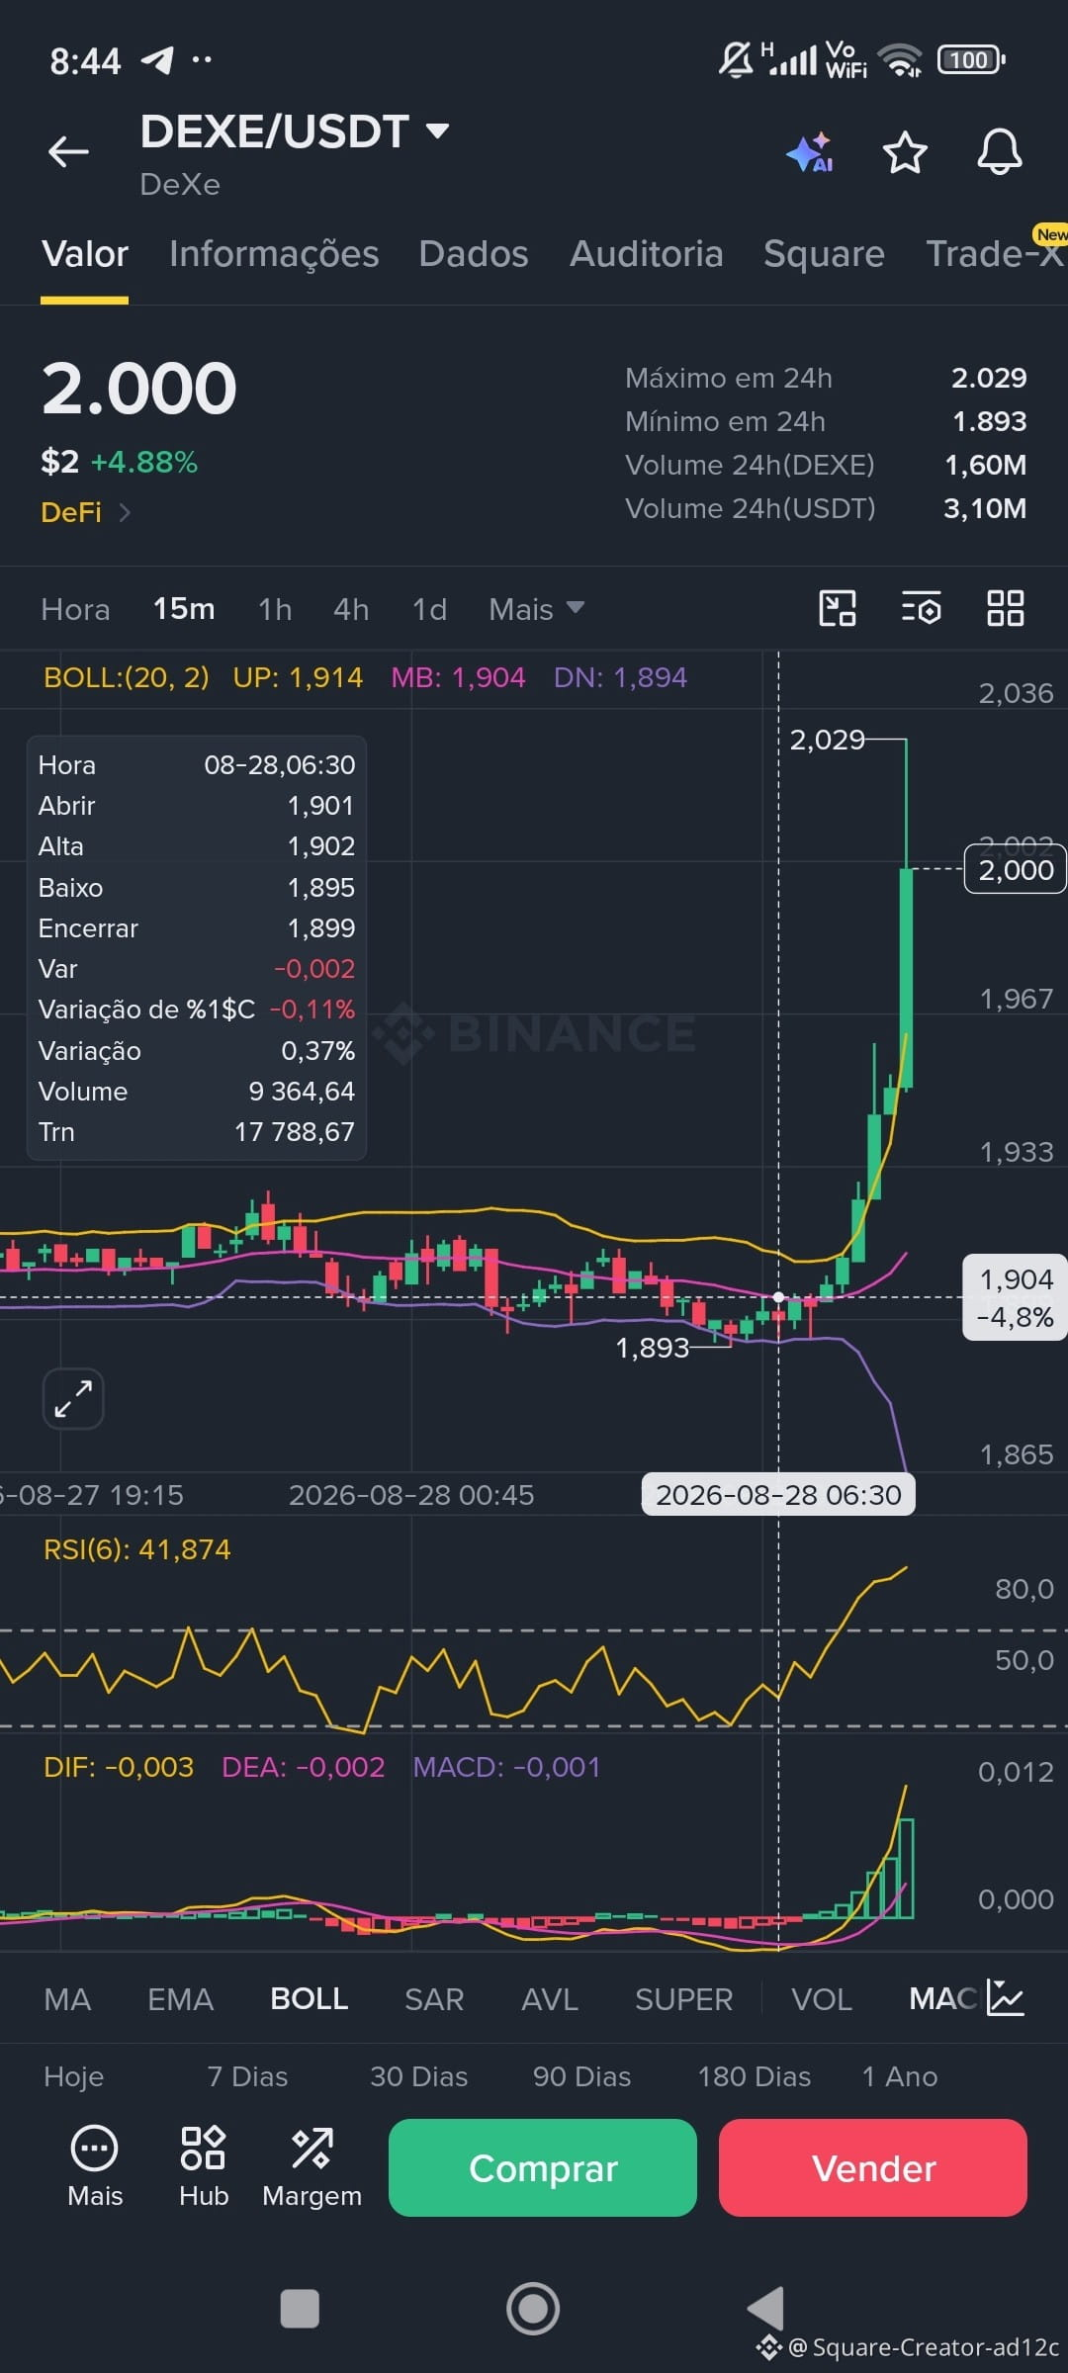Select the Hora timeframe
The width and height of the screenshot is (1068, 2373).
point(75,609)
